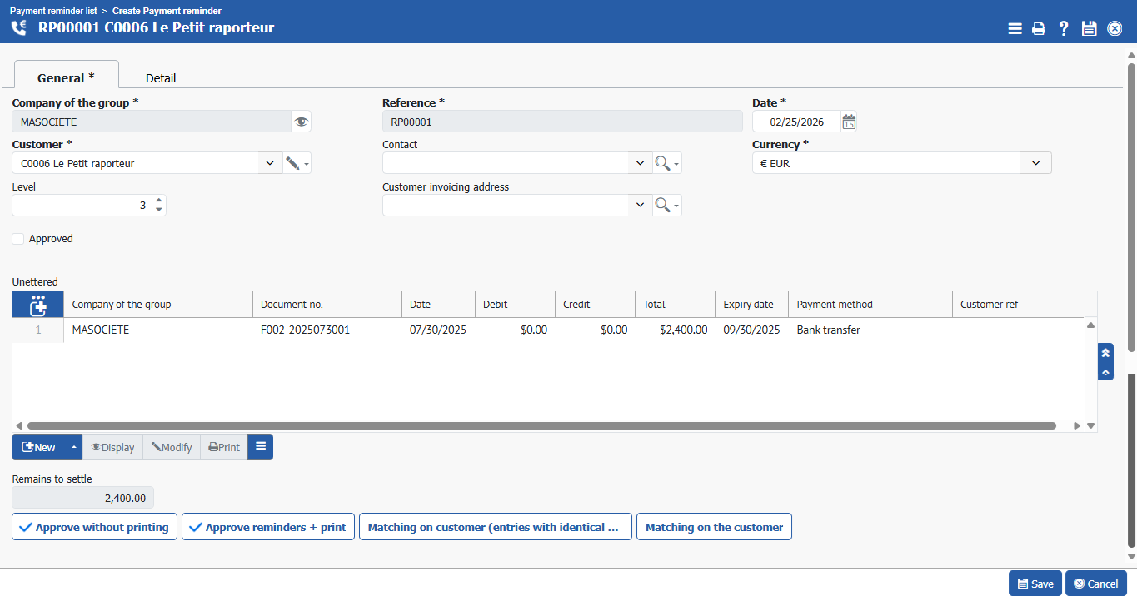The width and height of the screenshot is (1137, 606).
Task: Select the F002-2025073001 document row
Action: coord(305,330)
